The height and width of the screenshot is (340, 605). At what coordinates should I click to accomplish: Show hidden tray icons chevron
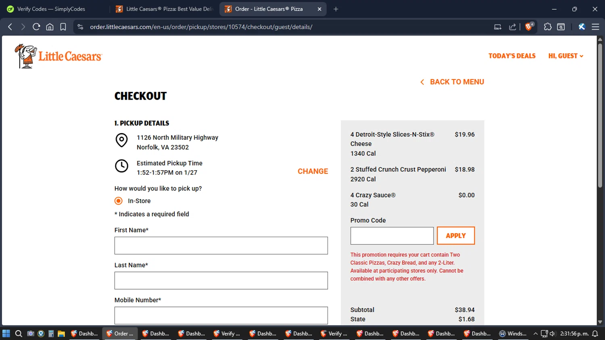pos(536,334)
